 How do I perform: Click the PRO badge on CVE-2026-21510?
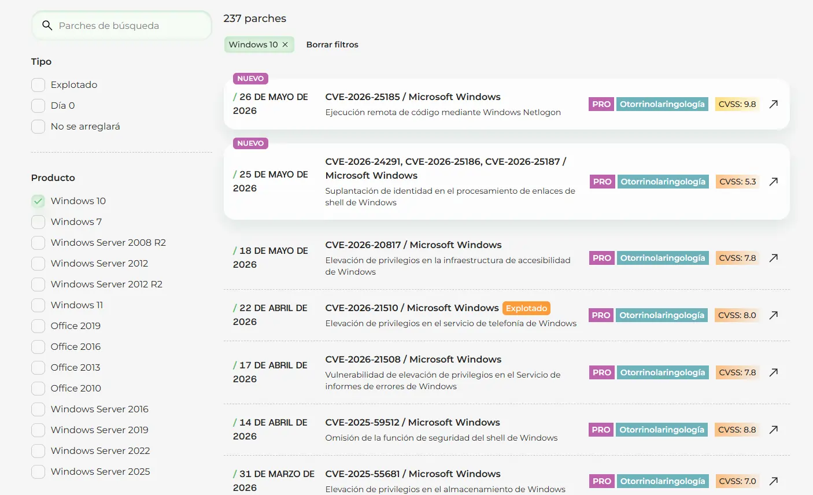tap(601, 315)
